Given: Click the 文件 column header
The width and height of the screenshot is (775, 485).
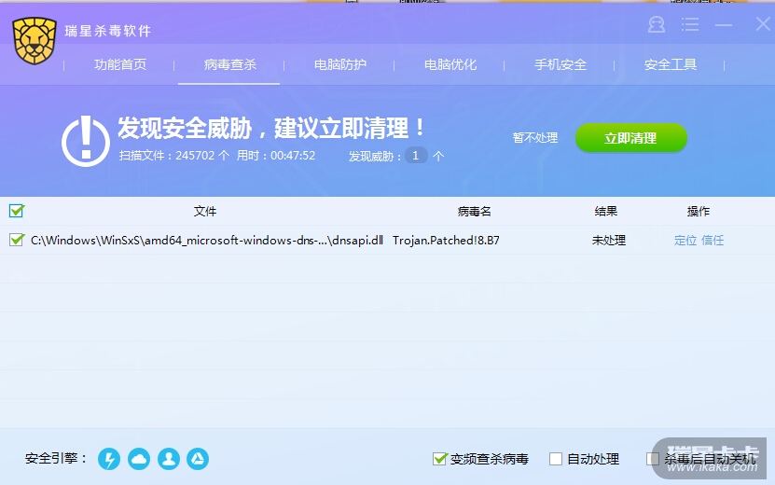Looking at the screenshot, I should coord(205,212).
